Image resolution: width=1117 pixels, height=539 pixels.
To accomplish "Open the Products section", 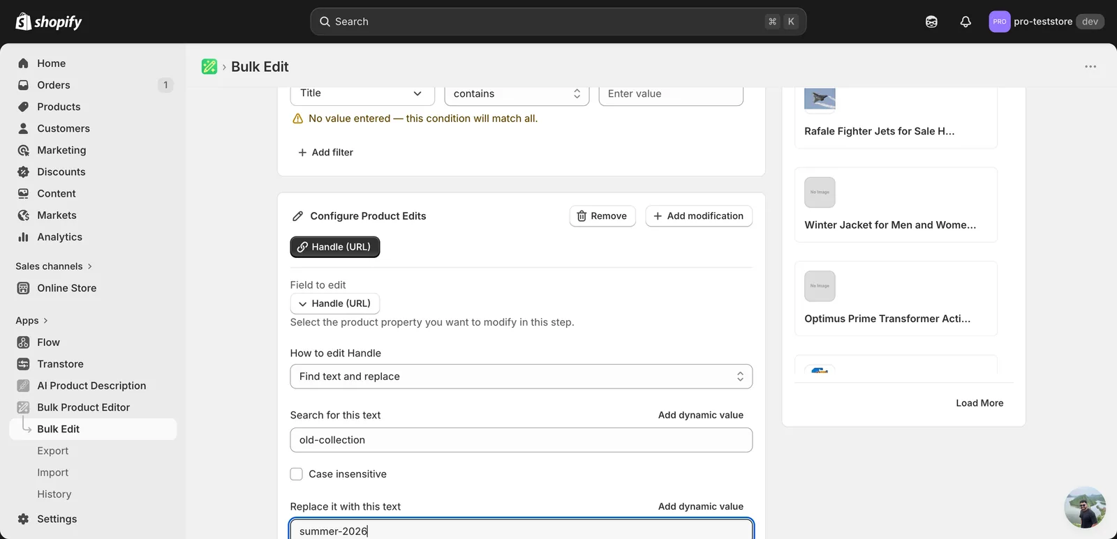I will (93, 107).
